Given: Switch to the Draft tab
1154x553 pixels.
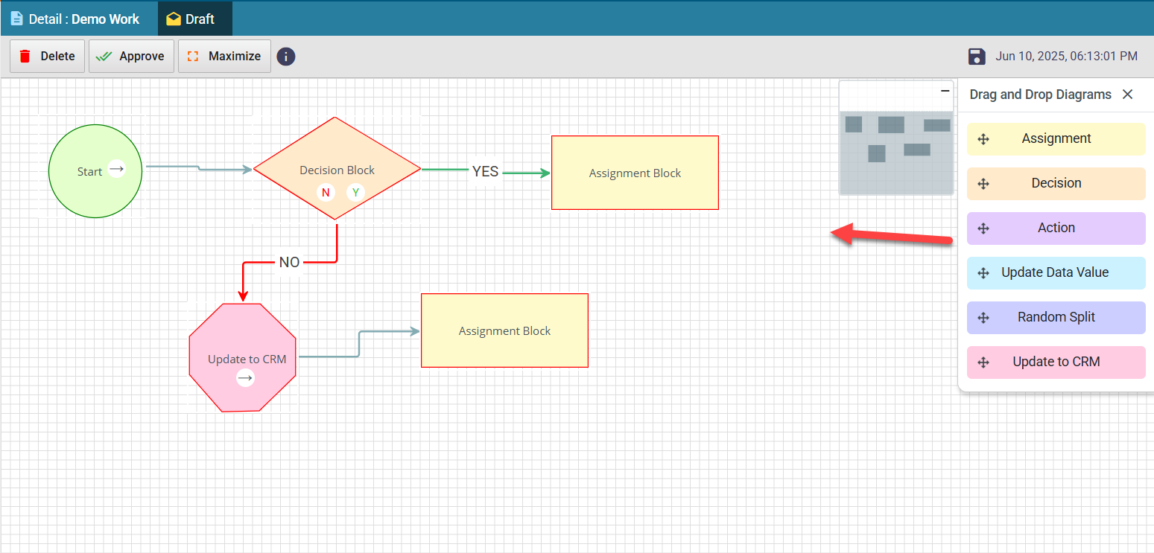Looking at the screenshot, I should pos(194,19).
